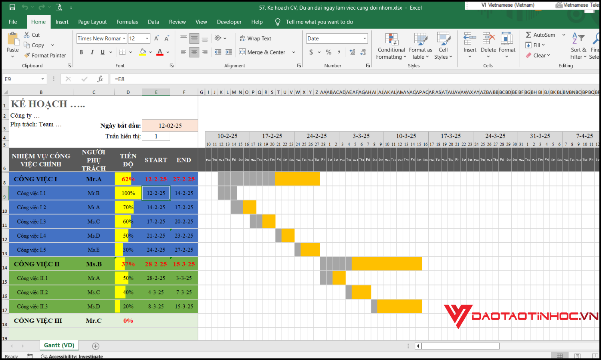This screenshot has width=601, height=360.
Task: Click the Percent Style icon
Action: 329,52
